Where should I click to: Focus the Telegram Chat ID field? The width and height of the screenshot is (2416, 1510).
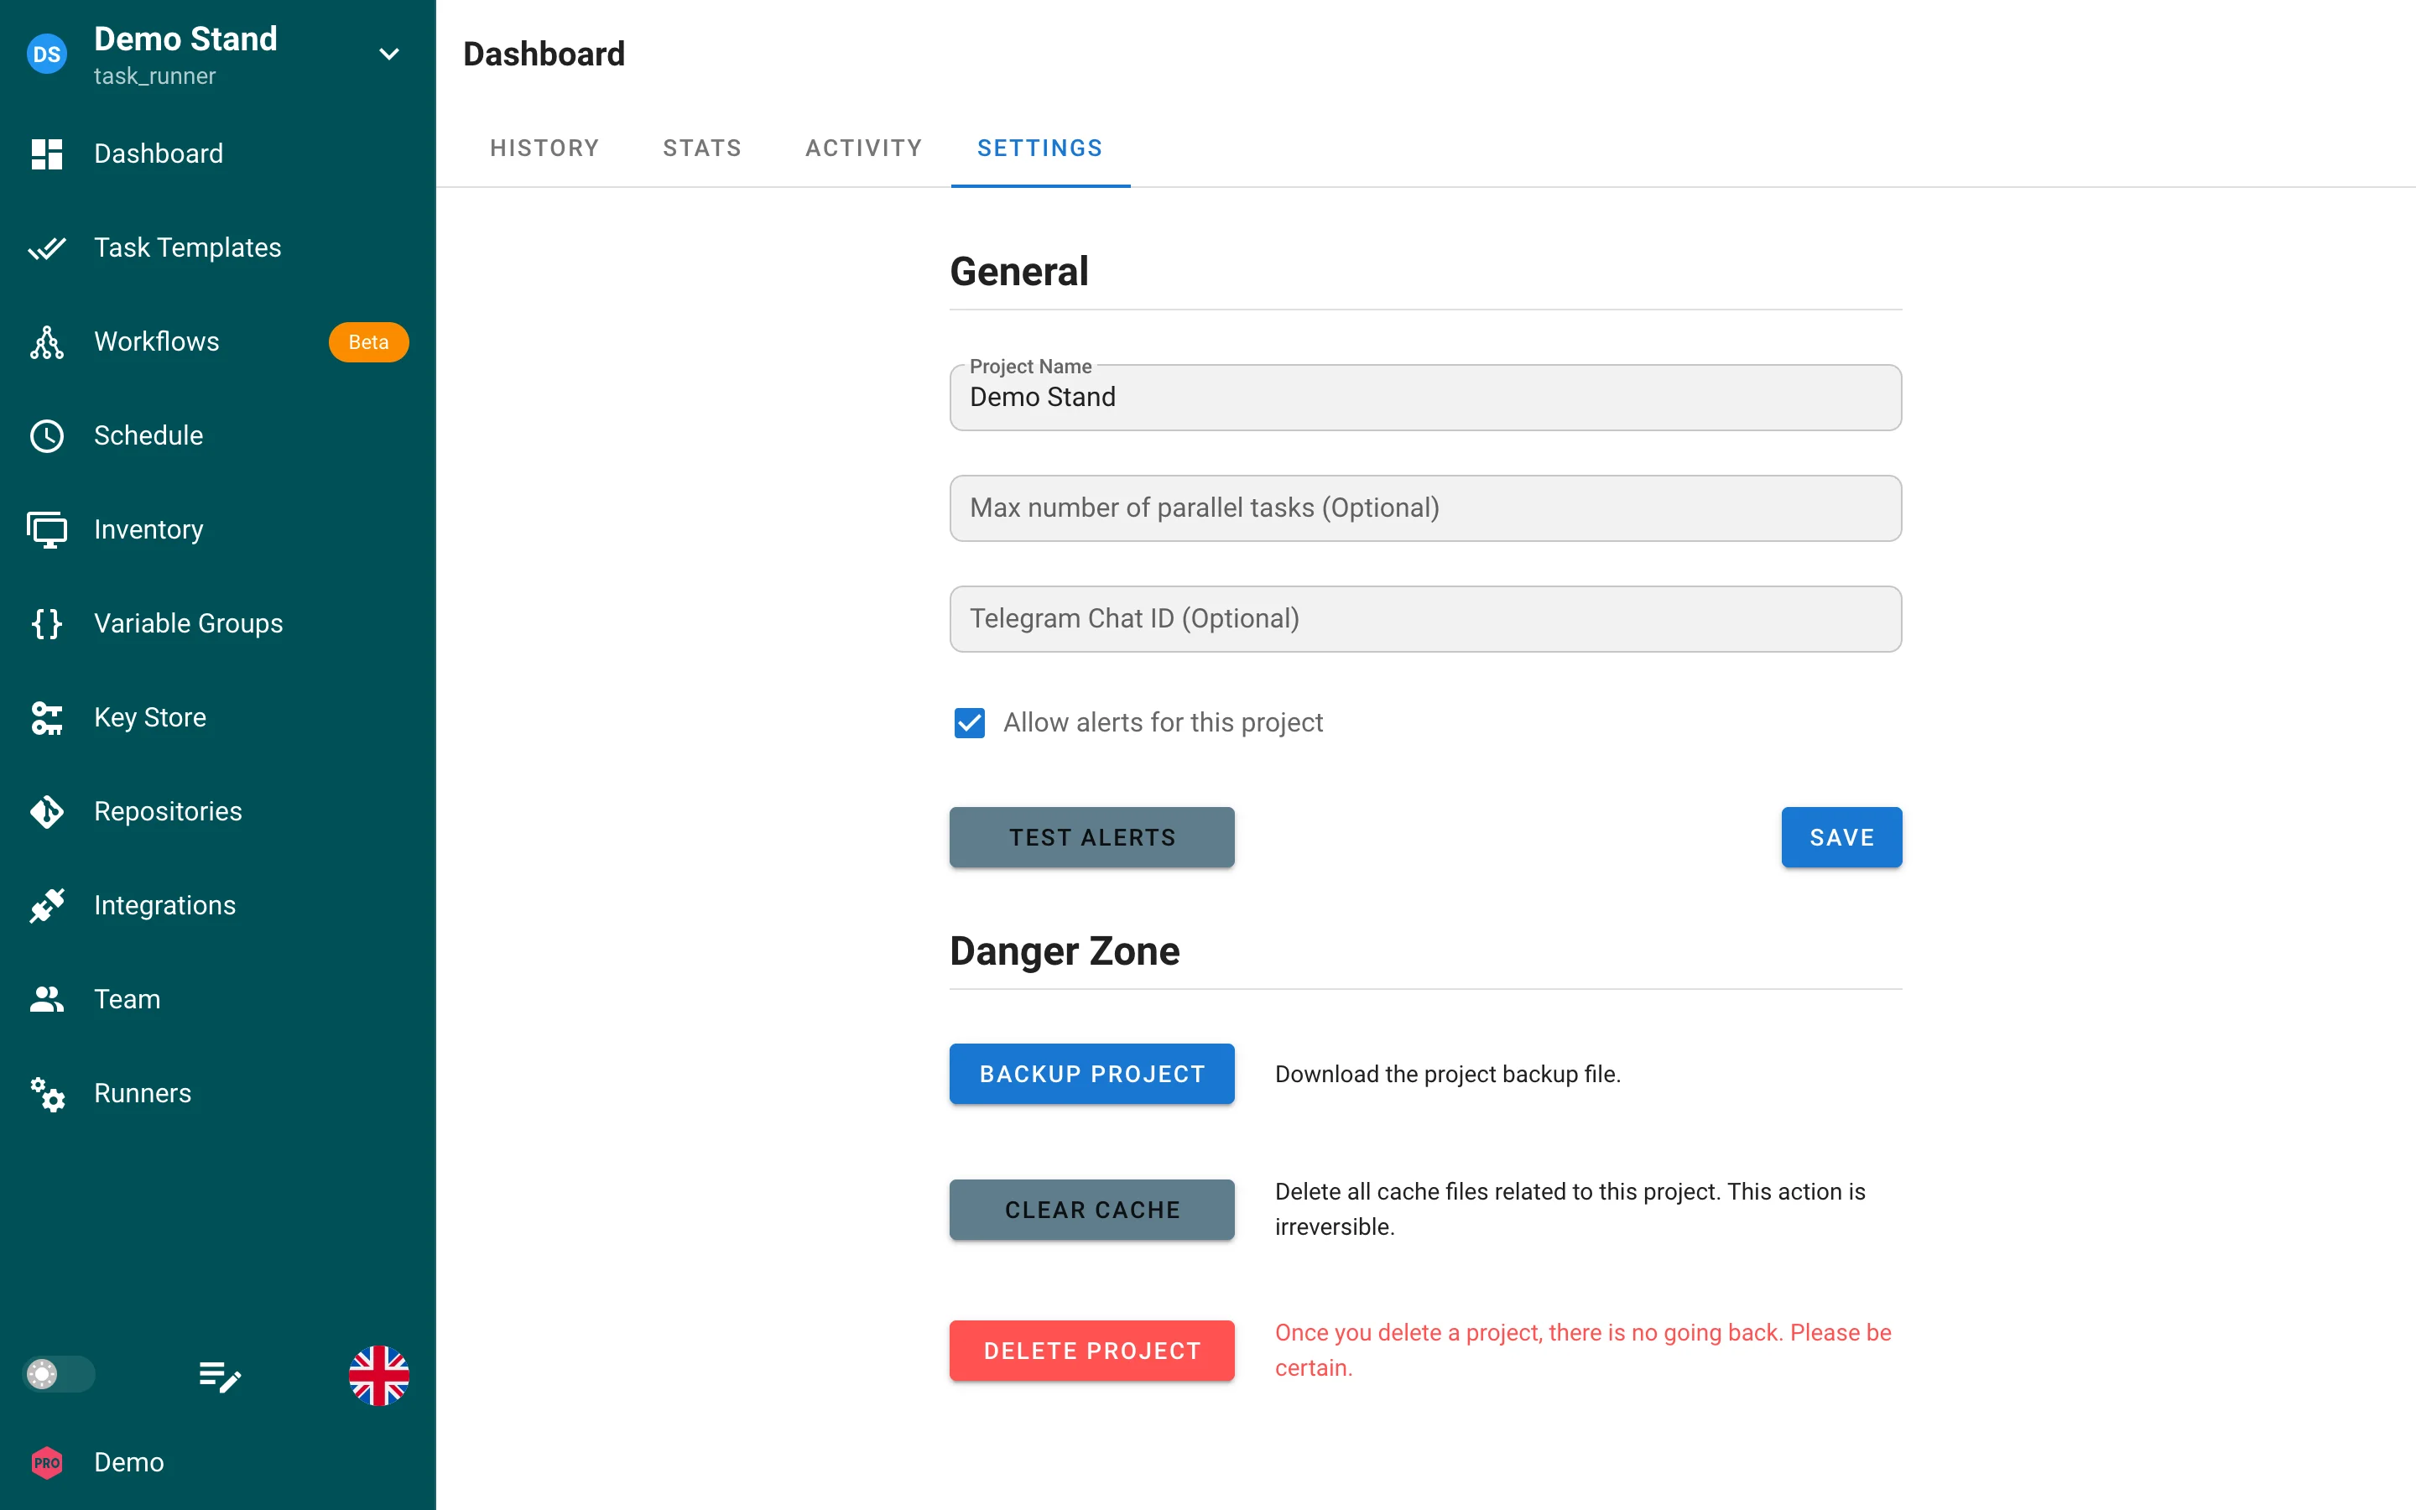point(1424,618)
